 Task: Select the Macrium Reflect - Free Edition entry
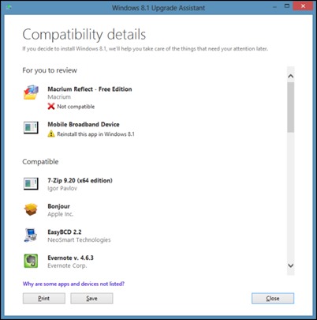(90, 89)
